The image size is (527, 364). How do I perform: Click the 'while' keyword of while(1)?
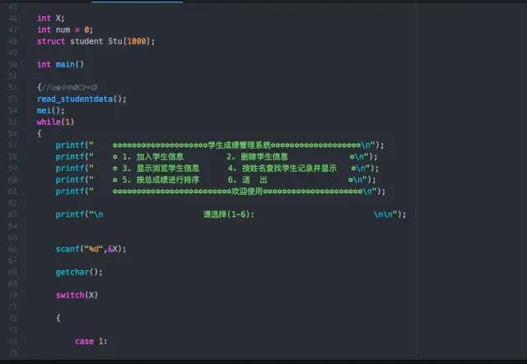49,122
